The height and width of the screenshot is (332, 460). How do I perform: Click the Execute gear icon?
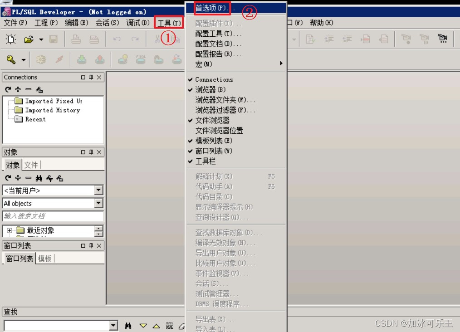tap(41, 59)
